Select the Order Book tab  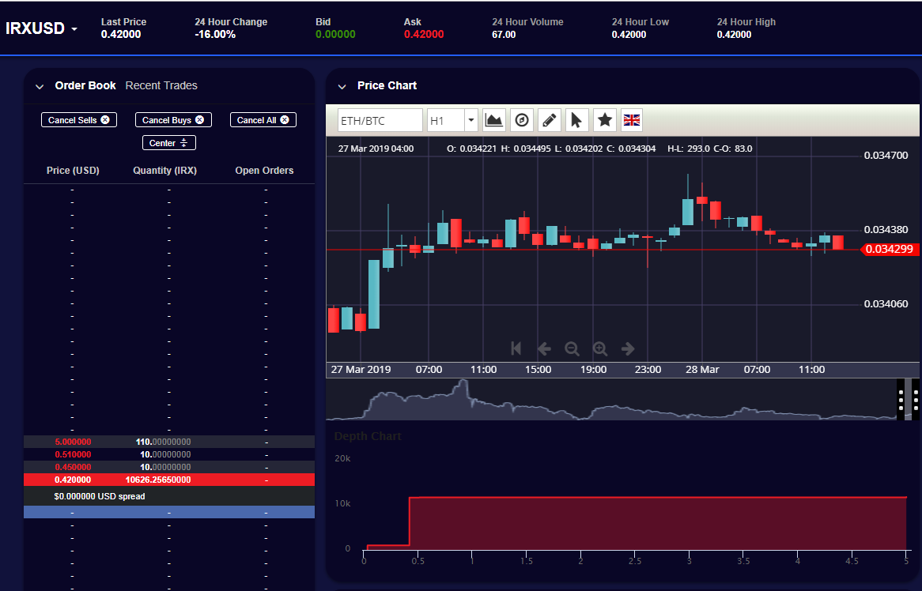tap(85, 85)
